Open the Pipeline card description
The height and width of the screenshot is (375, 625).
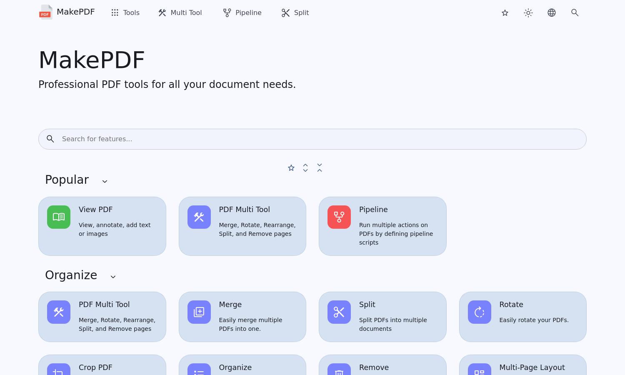coord(396,234)
